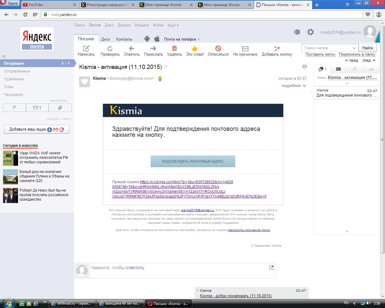The image size is (385, 308).
Task: Open the Спам folder
Action: (9, 87)
